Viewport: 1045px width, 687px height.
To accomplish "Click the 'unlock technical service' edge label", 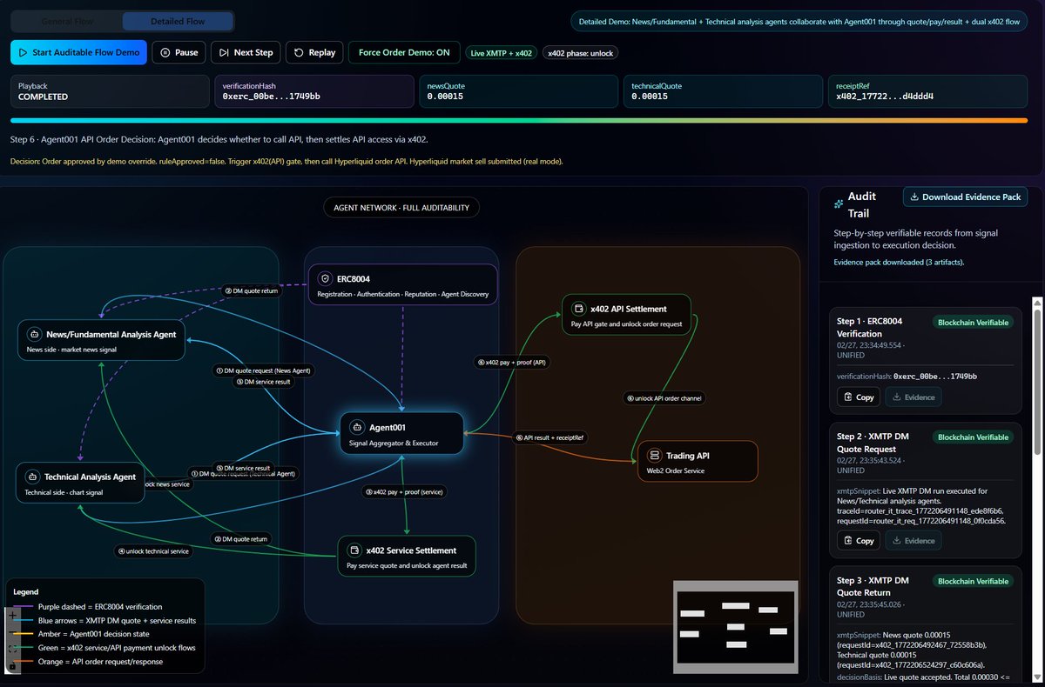I will pos(154,551).
